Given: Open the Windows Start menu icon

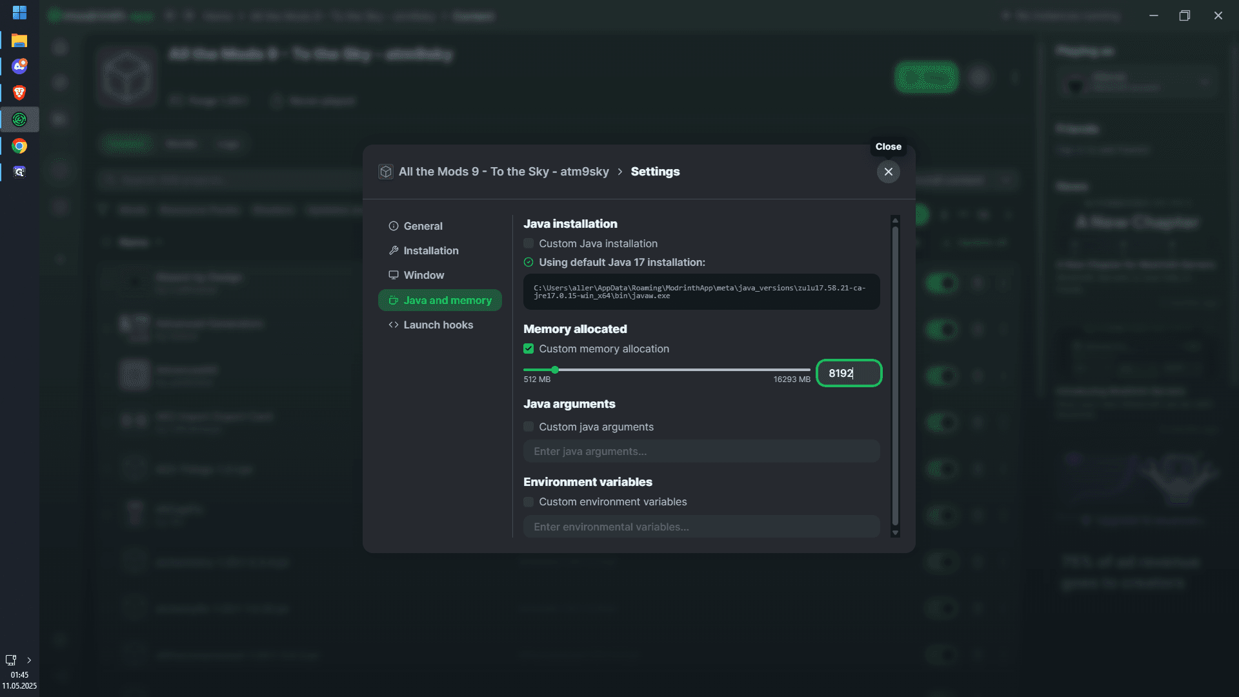Looking at the screenshot, I should (x=19, y=13).
